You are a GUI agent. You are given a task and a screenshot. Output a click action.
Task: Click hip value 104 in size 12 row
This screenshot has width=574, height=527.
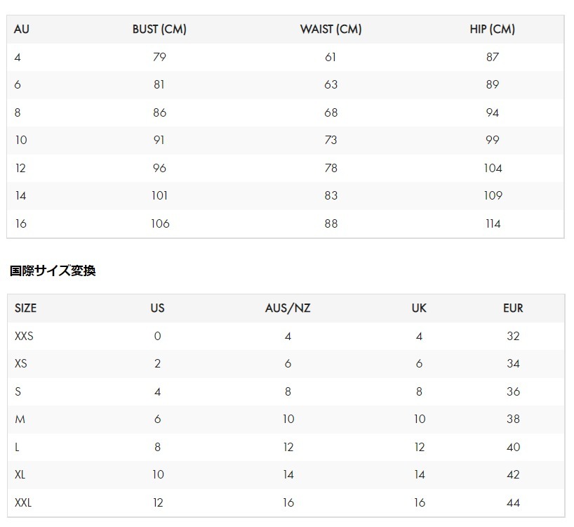pos(493,168)
